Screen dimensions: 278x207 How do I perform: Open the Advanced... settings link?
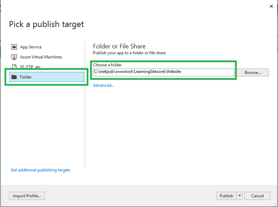pyautogui.click(x=104, y=85)
